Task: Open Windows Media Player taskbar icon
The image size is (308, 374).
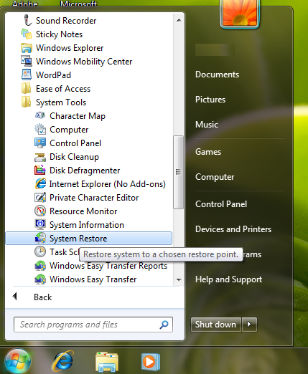Action: tap(151, 362)
